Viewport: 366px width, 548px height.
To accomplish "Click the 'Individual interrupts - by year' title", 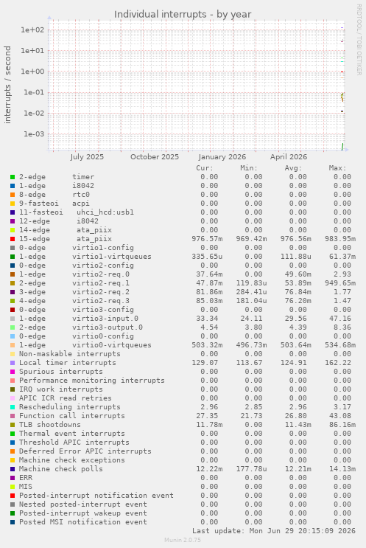I will click(x=183, y=14).
